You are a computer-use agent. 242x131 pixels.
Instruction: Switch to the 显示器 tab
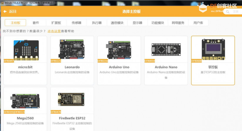point(137,23)
